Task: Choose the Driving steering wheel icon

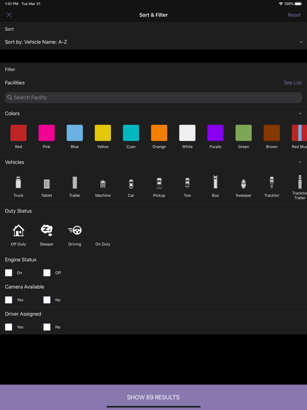Action: point(75,230)
